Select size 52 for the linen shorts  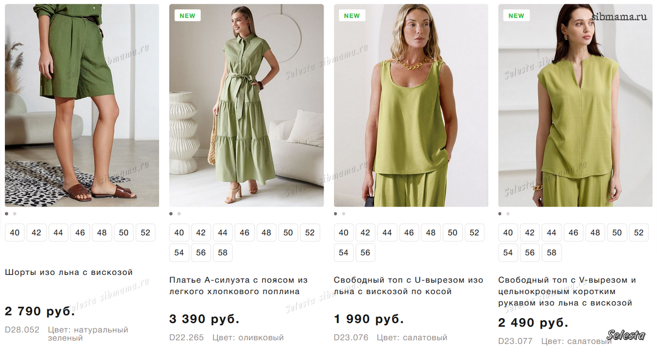145,232
